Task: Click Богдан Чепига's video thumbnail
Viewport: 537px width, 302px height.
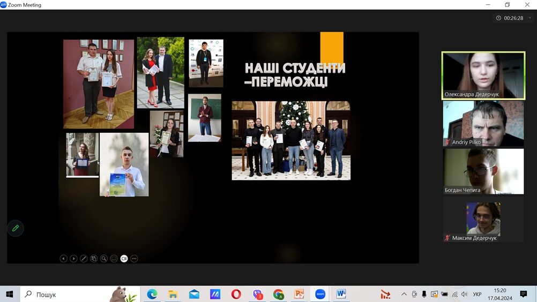Action: click(x=483, y=171)
